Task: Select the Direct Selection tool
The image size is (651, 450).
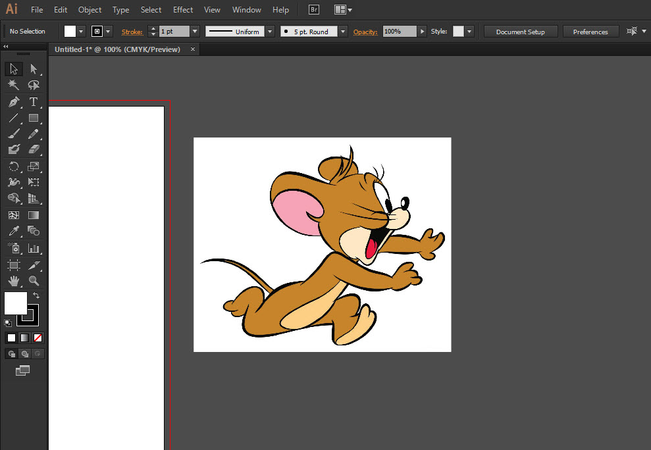Action: (34, 69)
